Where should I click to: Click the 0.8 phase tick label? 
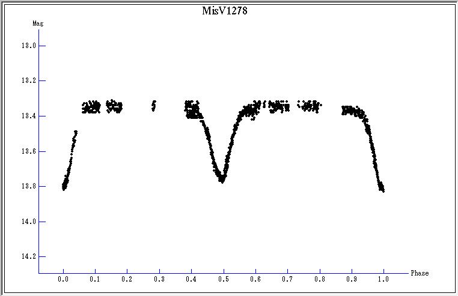320,279
